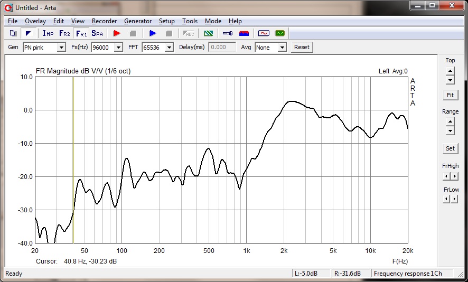This screenshot has height=282, width=468.
Task: Minimize the Arta window
Action: (x=418, y=6)
